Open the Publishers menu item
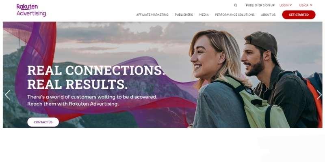Screen dimensions: 325x162 [x=184, y=15]
